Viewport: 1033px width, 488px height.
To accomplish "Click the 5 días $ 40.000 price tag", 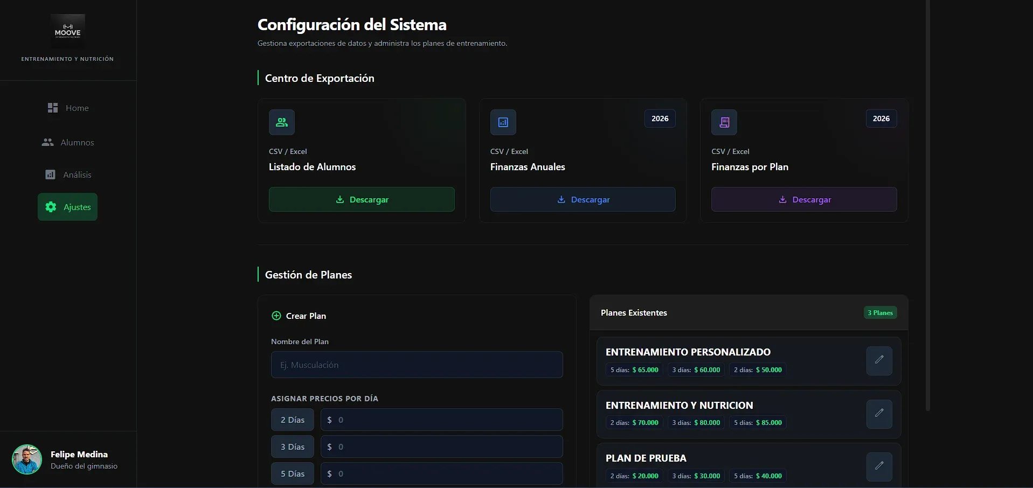I will tap(758, 476).
